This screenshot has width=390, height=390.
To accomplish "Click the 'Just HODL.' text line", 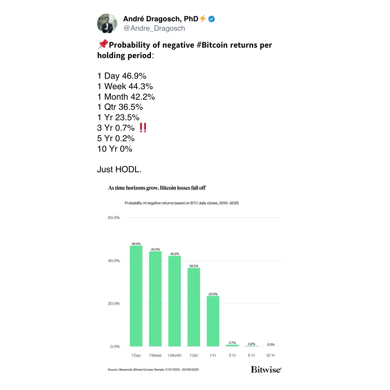I will tap(119, 169).
